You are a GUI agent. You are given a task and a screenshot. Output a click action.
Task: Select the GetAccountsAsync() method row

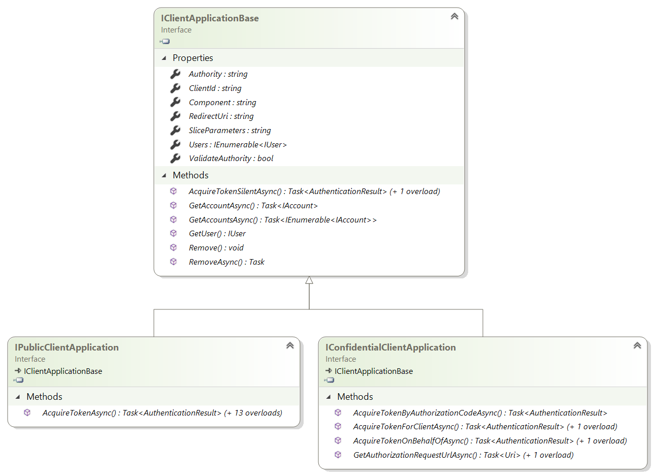283,220
